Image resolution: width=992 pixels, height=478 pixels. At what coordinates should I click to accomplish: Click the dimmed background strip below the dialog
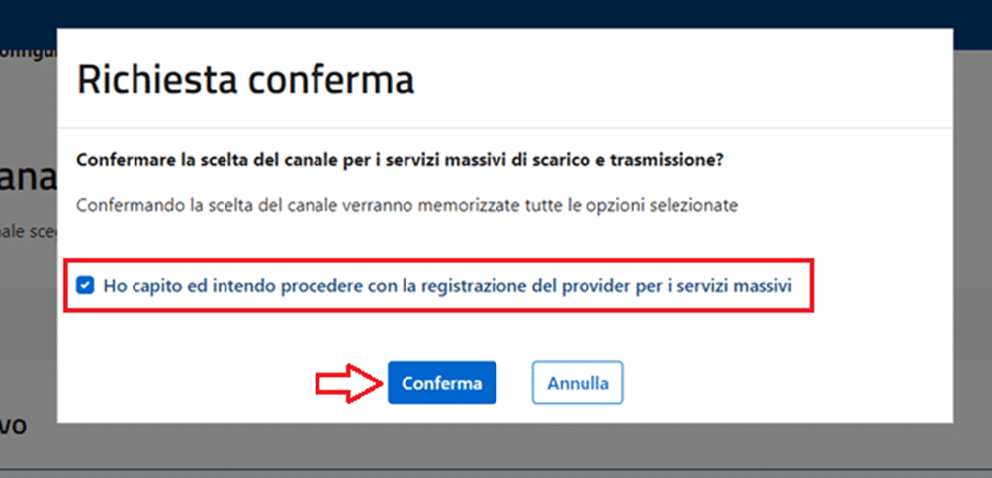[495, 450]
